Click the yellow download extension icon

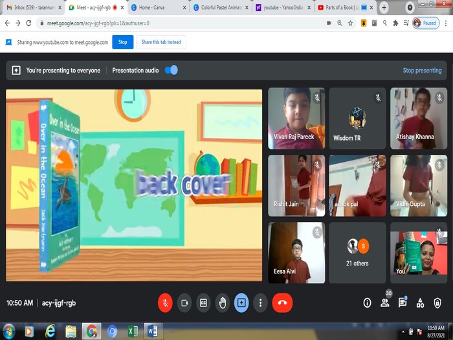pos(364,23)
